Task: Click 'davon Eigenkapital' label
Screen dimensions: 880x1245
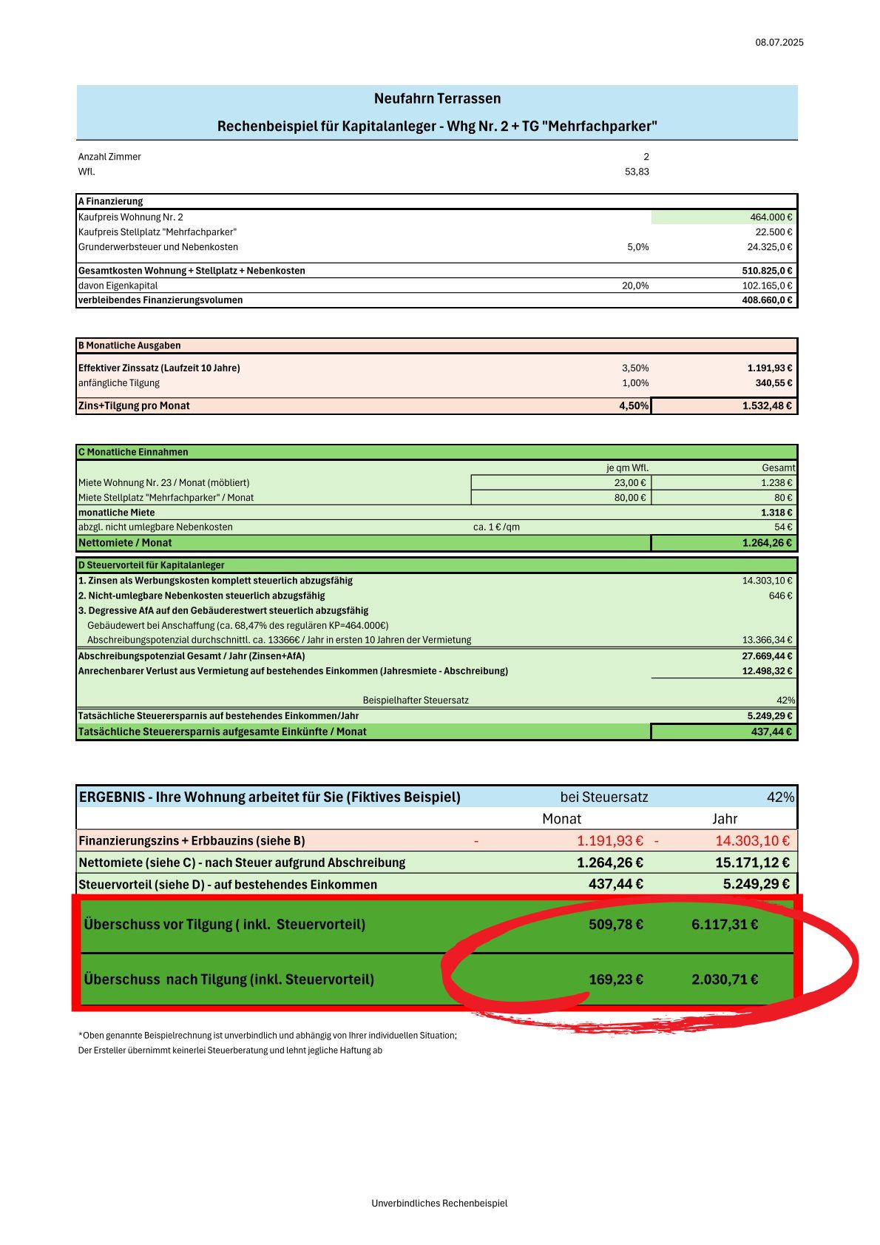Action: pos(118,286)
